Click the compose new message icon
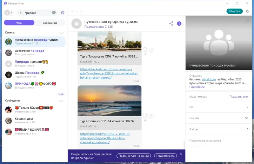The width and height of the screenshot is (254, 164). [63, 13]
